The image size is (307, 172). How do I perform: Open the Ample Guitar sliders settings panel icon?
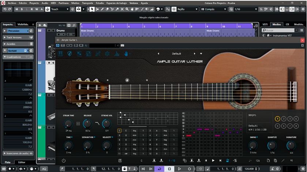coord(79,54)
